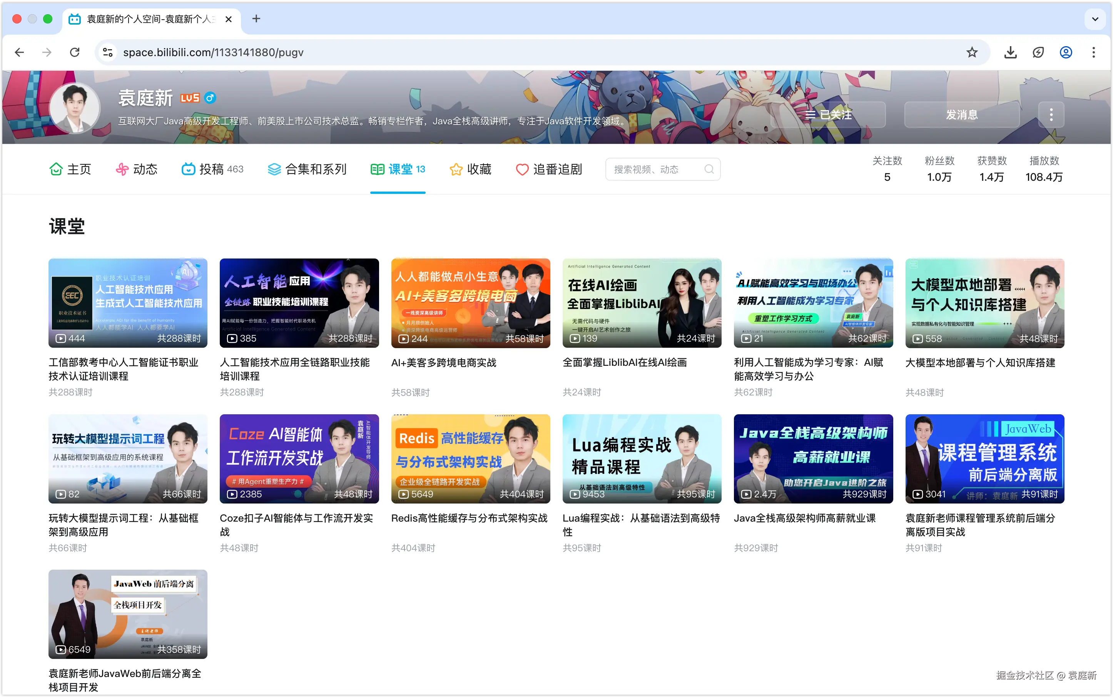Click the search magnifier icon
The width and height of the screenshot is (1113, 697).
(709, 169)
